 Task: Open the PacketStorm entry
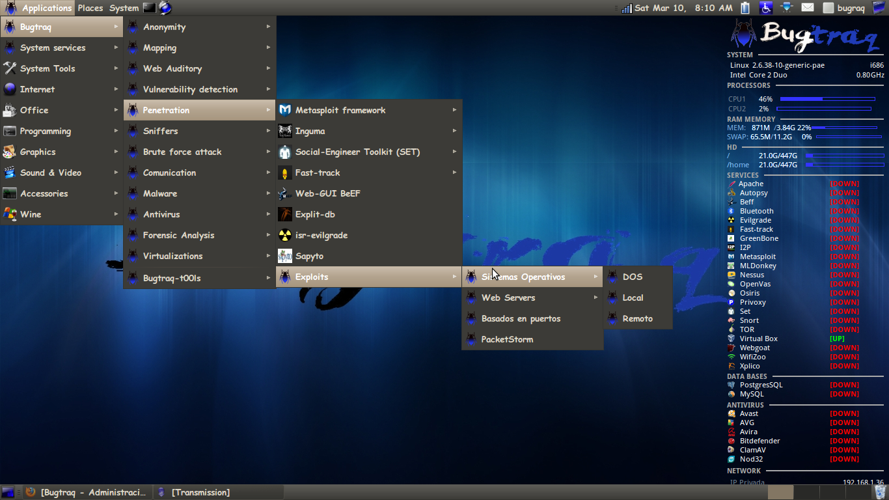click(x=532, y=339)
